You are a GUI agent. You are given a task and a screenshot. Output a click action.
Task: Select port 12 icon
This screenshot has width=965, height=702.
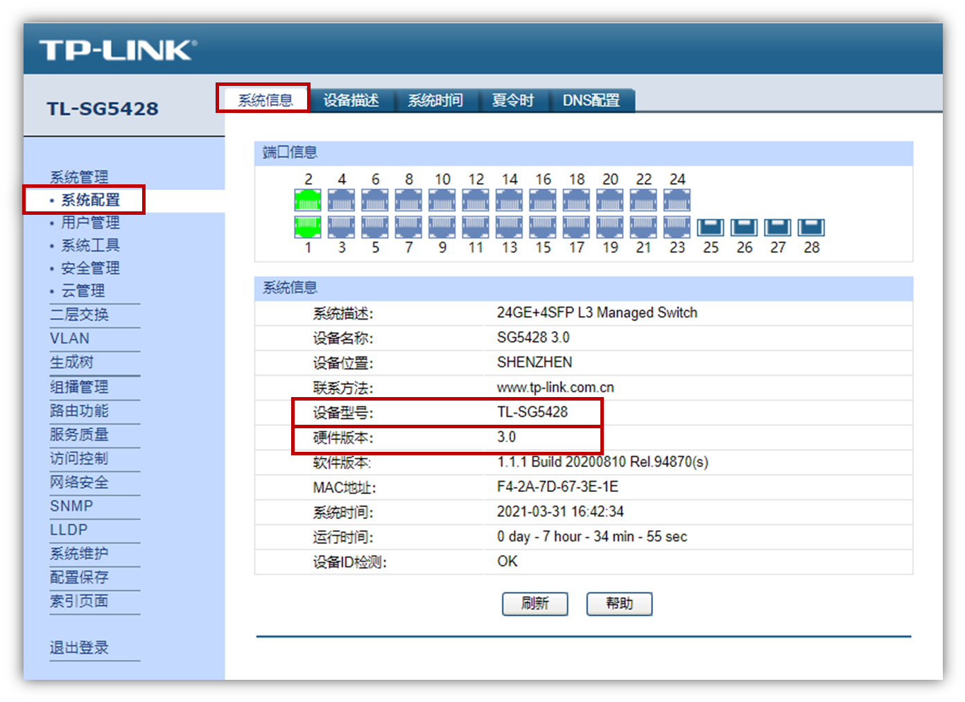tap(476, 200)
